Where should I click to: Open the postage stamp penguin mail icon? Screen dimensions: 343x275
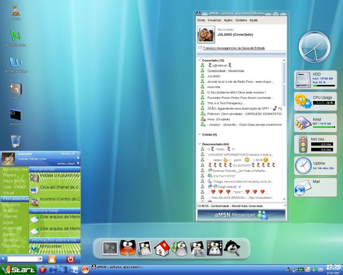144,248
